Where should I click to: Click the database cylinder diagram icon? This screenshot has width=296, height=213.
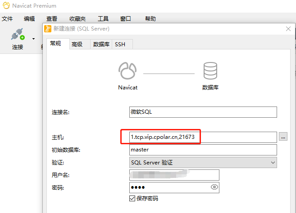210,71
